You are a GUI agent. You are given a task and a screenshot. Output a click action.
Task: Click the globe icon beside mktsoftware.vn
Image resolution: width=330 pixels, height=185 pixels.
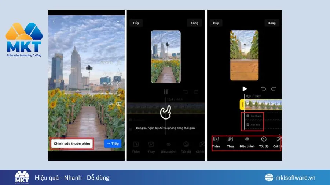pyautogui.click(x=269, y=177)
